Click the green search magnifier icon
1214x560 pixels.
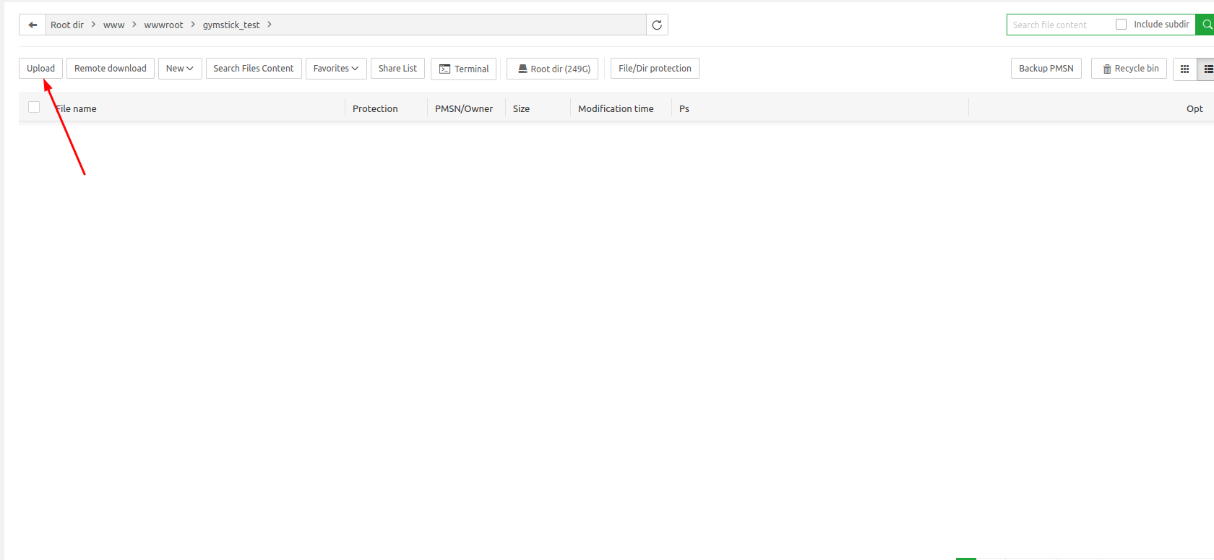tap(1206, 25)
